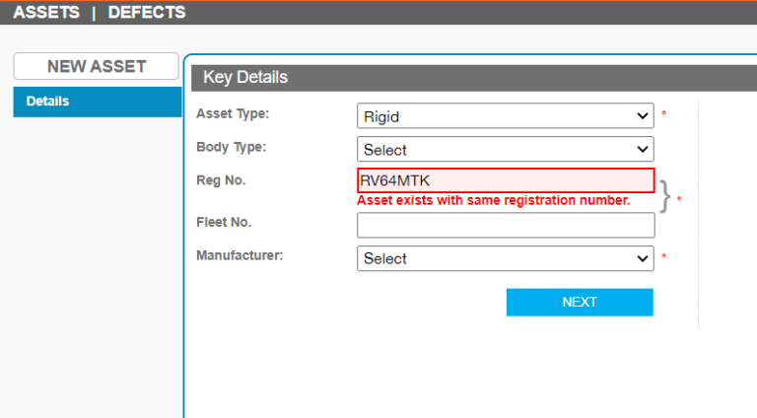Switch to the DEFECTS menu tab

(x=146, y=12)
